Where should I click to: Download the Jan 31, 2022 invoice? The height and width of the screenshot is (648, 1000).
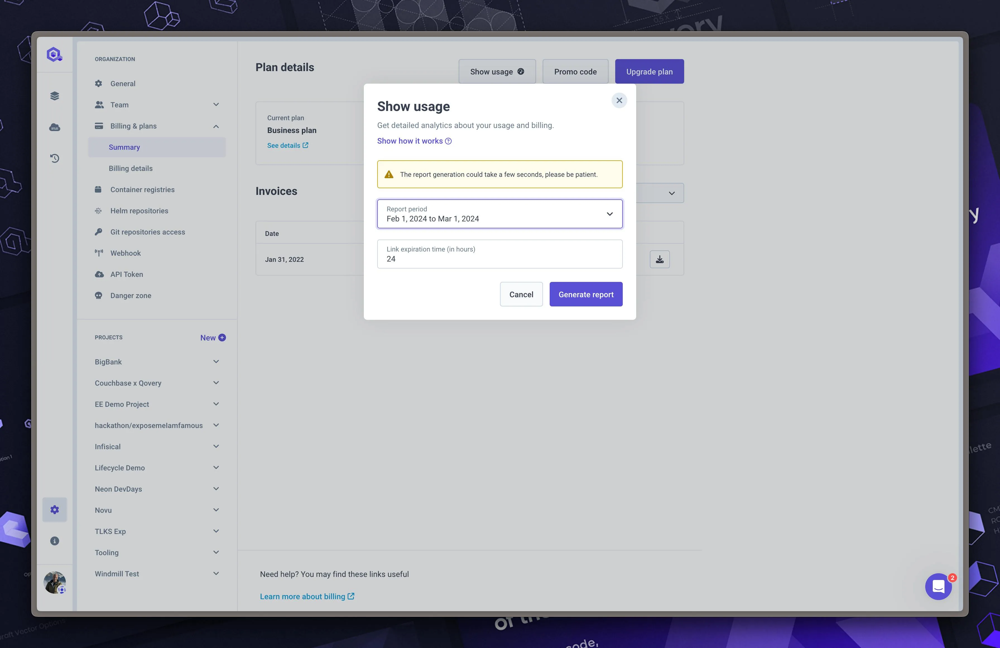(x=659, y=259)
